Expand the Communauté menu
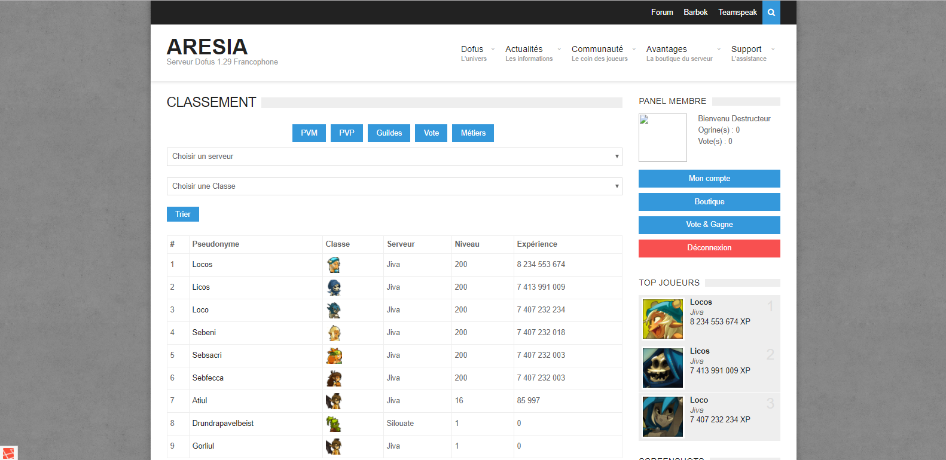The width and height of the screenshot is (946, 460). (603, 53)
